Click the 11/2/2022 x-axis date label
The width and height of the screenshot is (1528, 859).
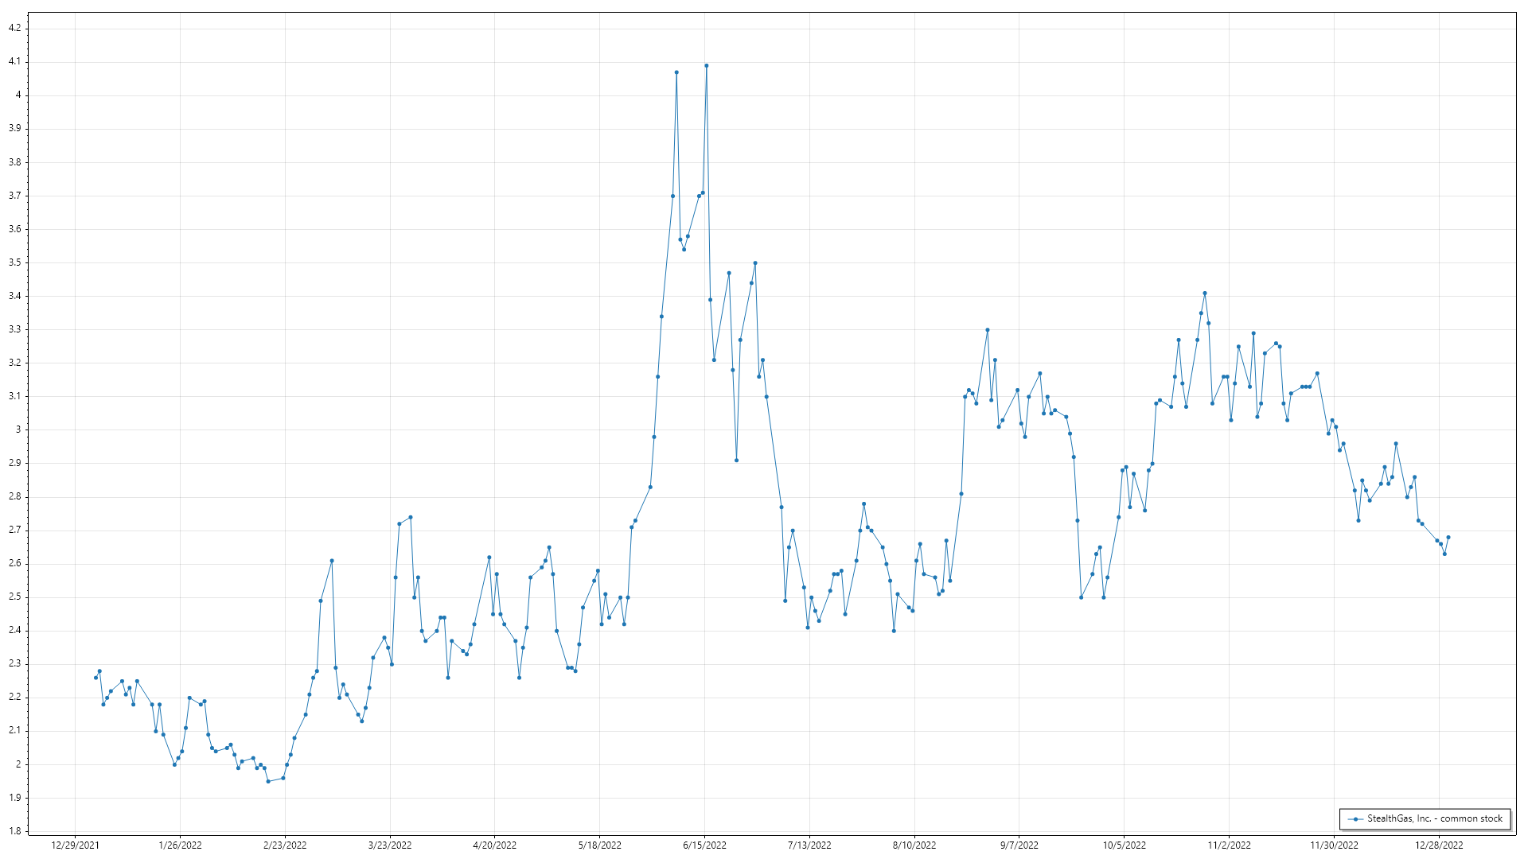pos(1229,845)
